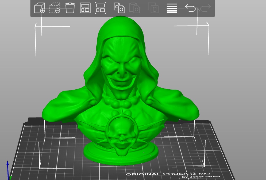Click the Arrange selection icon

coord(101,8)
